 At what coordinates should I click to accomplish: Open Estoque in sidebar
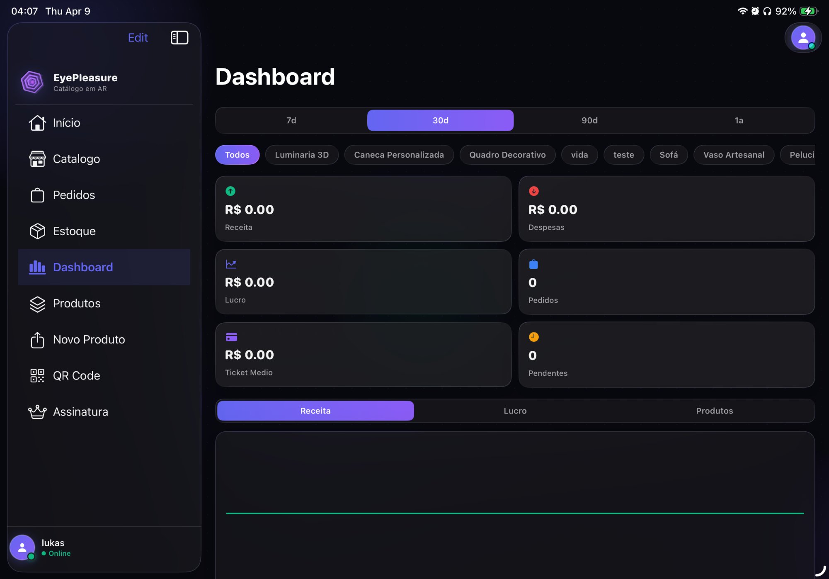(x=104, y=231)
